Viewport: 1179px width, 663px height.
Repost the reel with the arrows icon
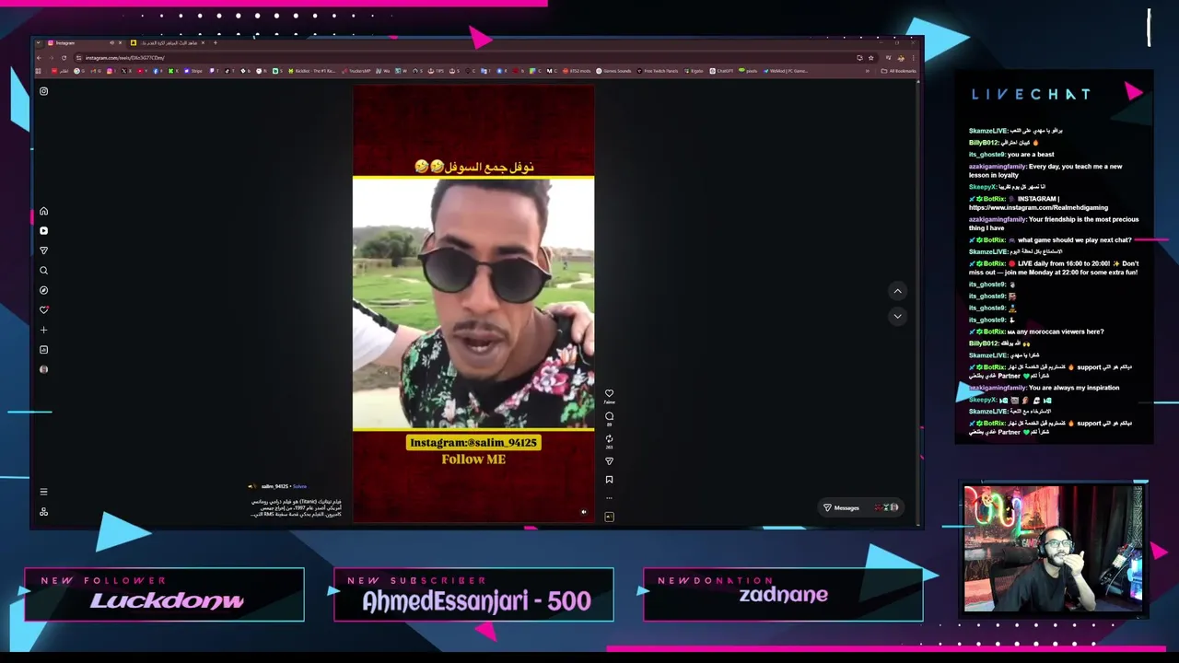coord(609,439)
